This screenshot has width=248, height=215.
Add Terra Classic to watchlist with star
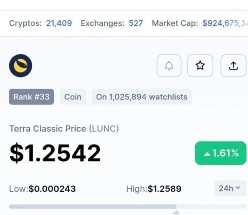coord(200,66)
